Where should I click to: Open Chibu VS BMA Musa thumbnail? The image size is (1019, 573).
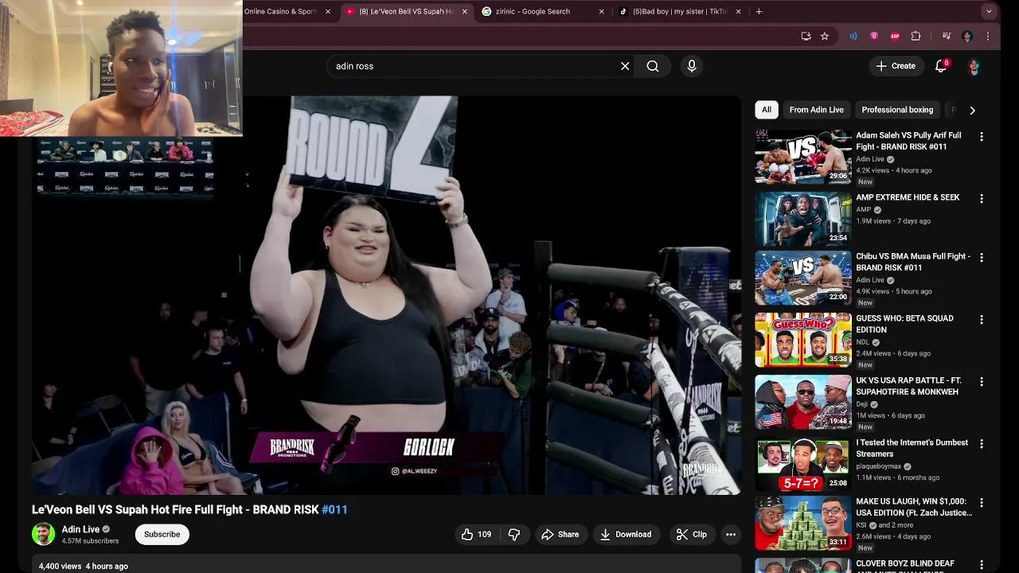point(803,278)
